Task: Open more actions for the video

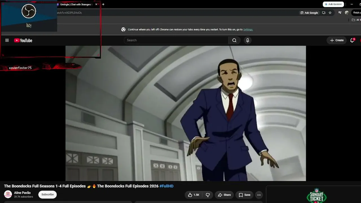Action: [x=259, y=195]
